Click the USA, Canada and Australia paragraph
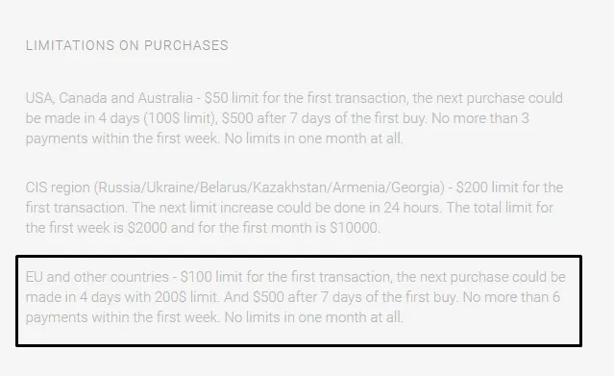Image resolution: width=614 pixels, height=376 pixels. (x=294, y=118)
